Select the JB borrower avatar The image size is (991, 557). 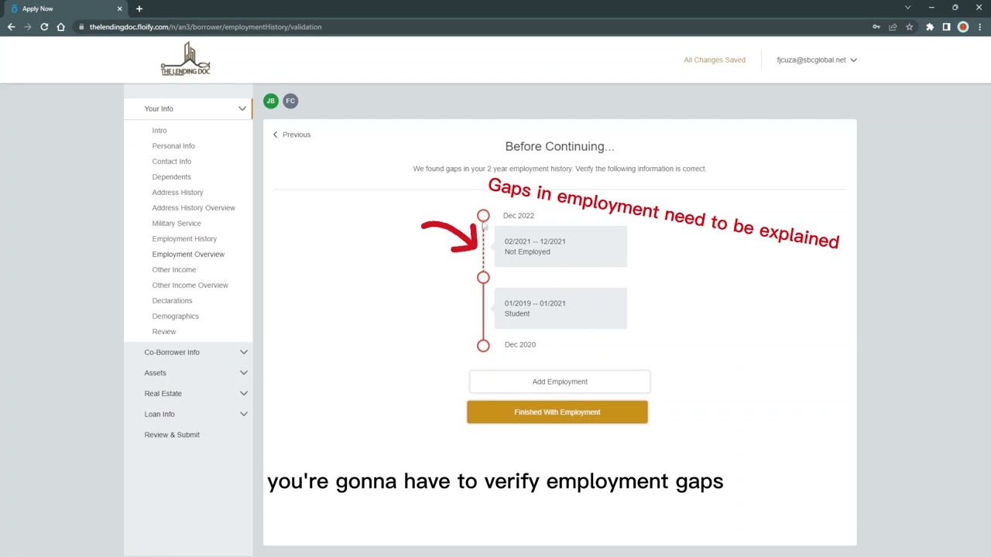click(x=270, y=101)
